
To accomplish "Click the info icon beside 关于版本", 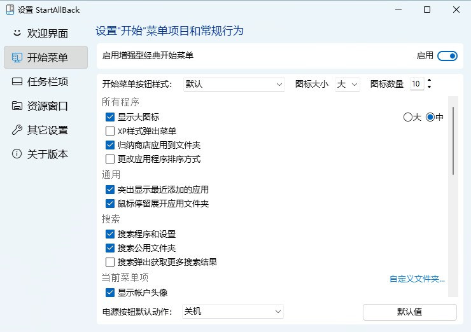I will 17,154.
